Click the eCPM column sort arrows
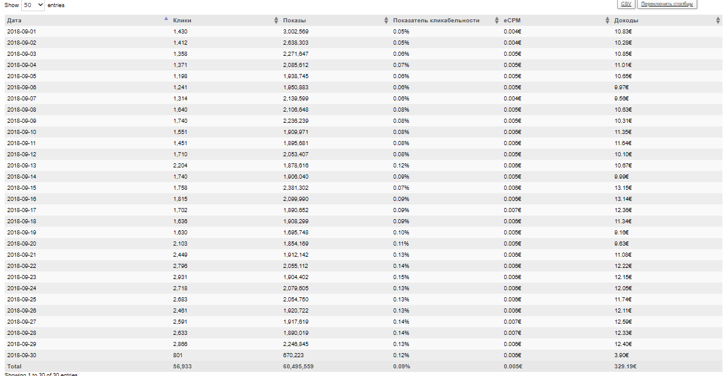 608,21
